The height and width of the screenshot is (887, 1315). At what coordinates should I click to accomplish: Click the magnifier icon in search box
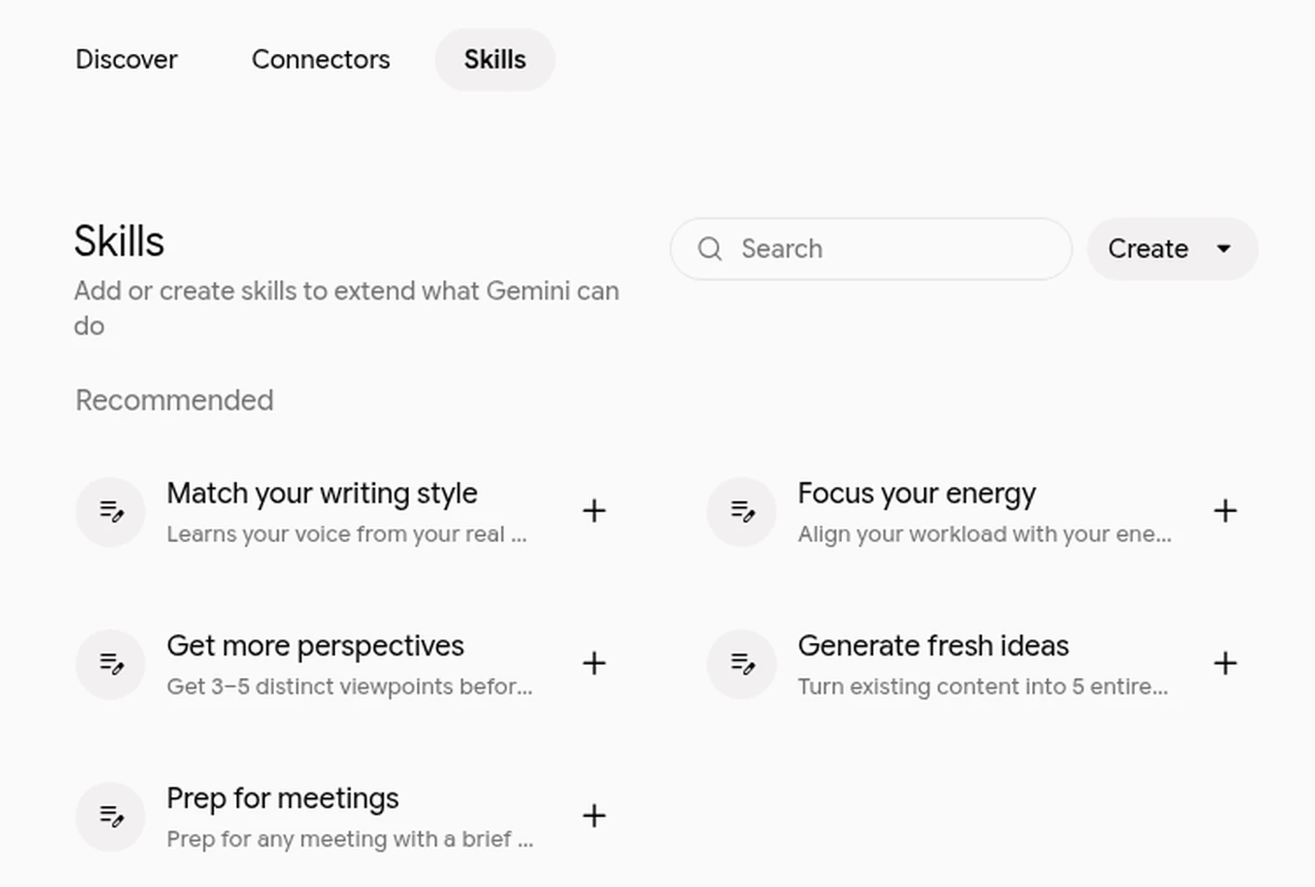(710, 249)
